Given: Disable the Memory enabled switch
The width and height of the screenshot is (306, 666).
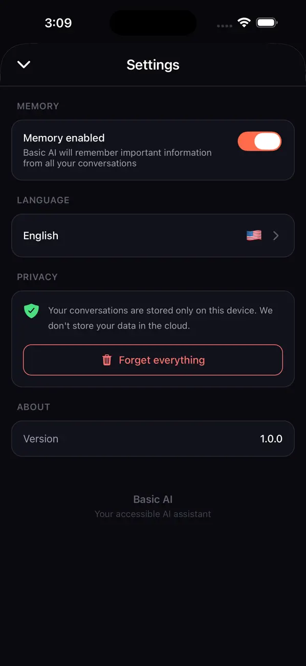Looking at the screenshot, I should coord(259,141).
